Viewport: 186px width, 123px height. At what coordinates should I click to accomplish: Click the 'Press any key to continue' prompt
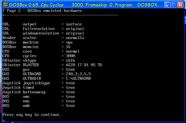point(32,115)
